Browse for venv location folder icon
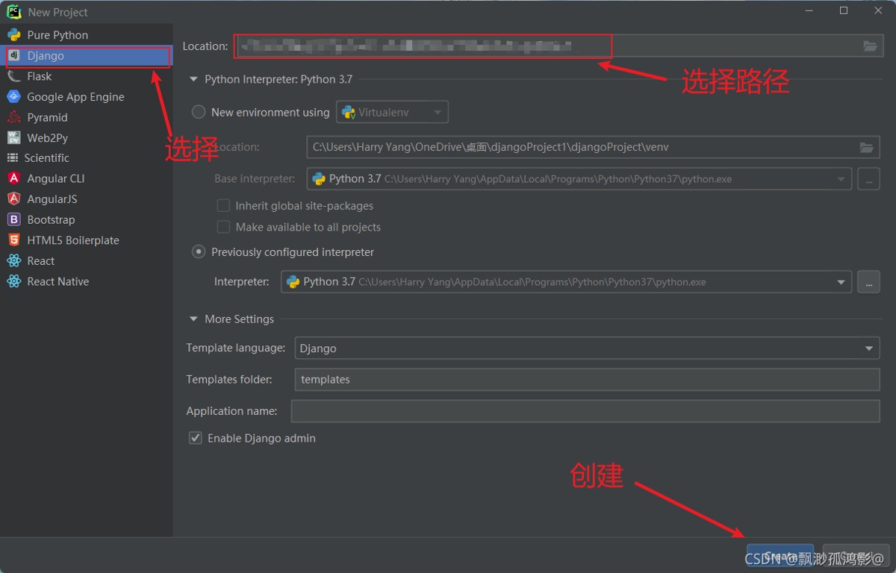 [866, 147]
